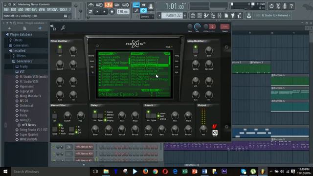Click the help question mark icon
The height and width of the screenshot is (176, 313).
(x=291, y=6)
